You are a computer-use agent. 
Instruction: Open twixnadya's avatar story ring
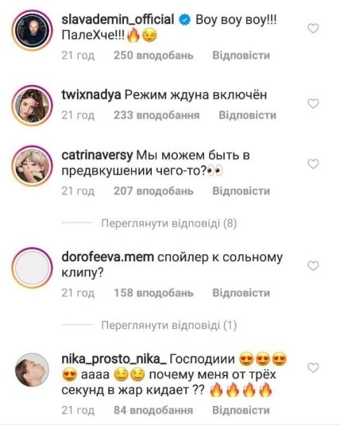click(x=32, y=106)
